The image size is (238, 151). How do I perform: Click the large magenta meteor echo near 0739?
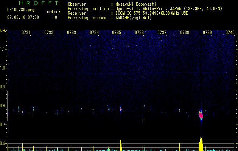201,116
